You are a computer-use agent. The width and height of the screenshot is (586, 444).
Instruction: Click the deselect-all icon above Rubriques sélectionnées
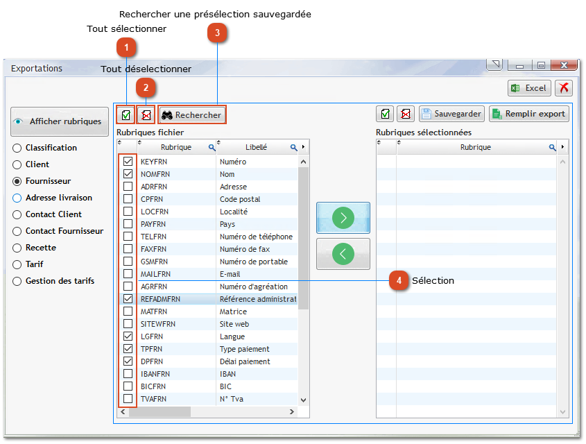pyautogui.click(x=406, y=114)
